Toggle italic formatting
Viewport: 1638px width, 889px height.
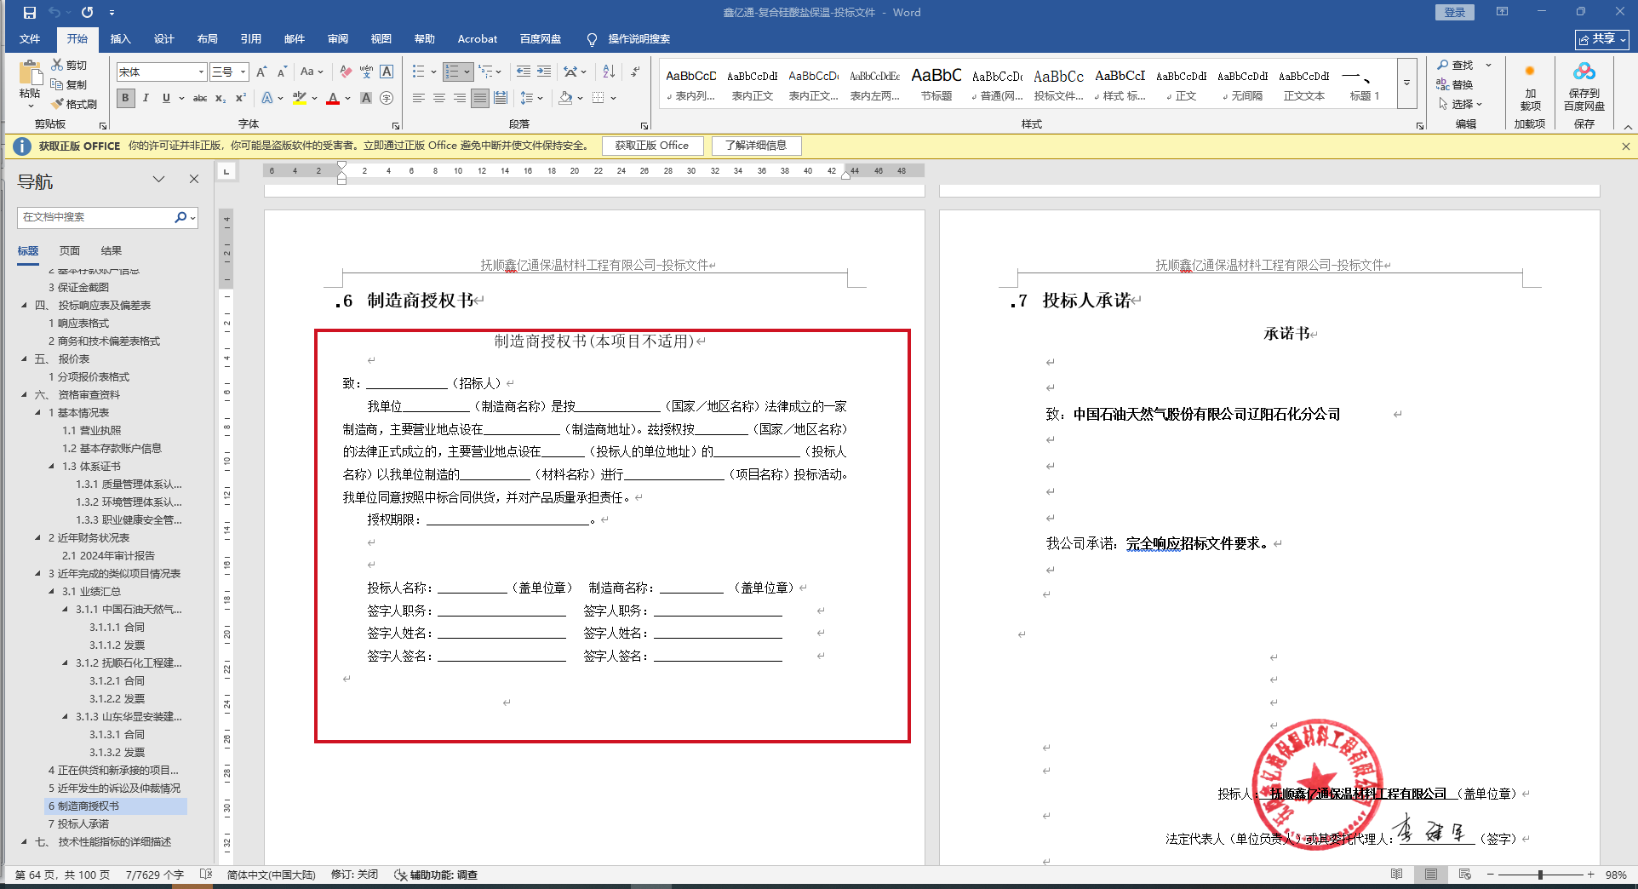146,99
